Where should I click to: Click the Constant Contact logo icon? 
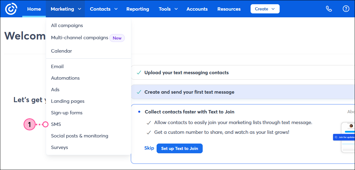(x=11, y=9)
